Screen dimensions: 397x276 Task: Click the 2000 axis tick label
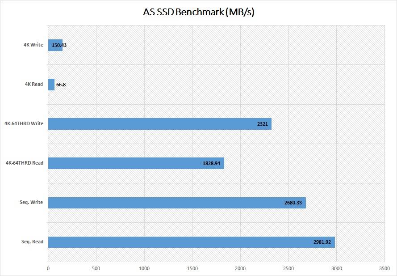click(x=240, y=269)
